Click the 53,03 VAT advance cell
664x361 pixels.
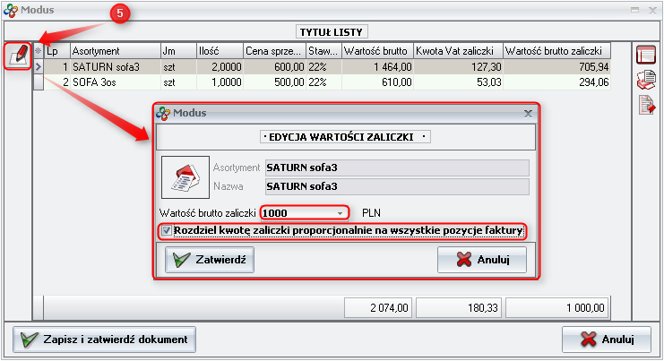[458, 82]
